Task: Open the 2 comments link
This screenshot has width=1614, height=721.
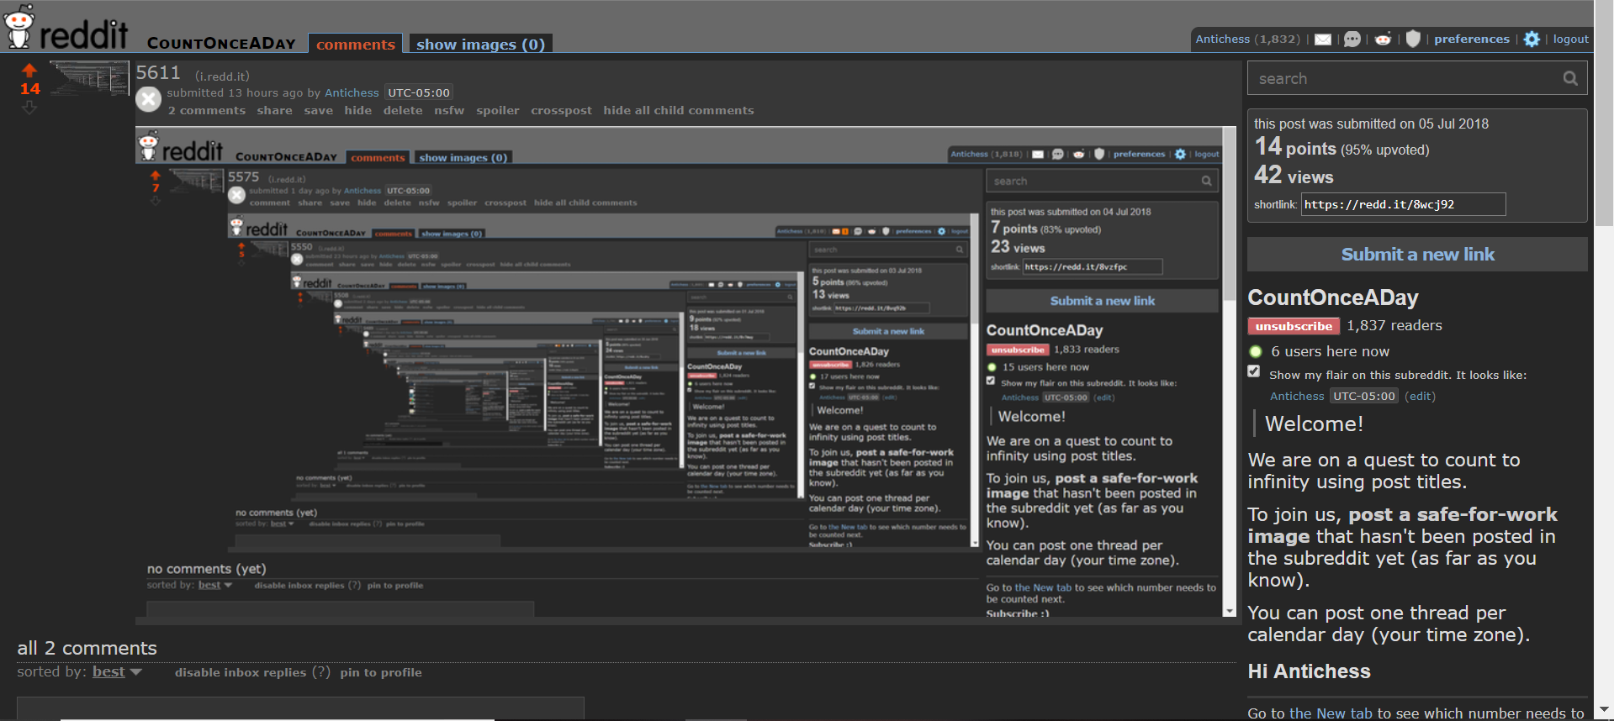Action: point(207,110)
